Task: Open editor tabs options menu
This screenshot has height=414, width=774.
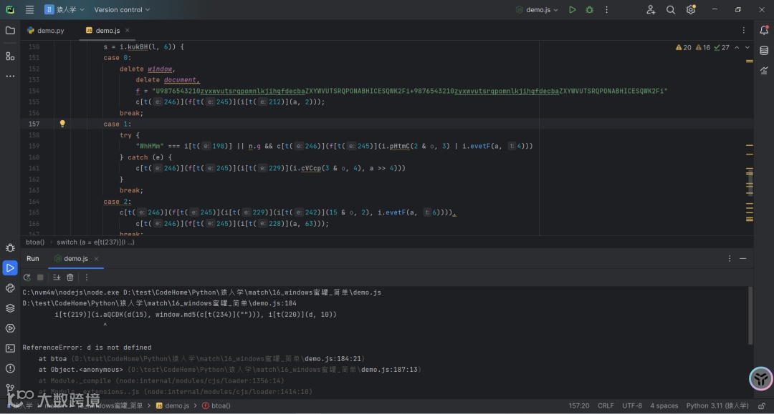Action: pyautogui.click(x=743, y=30)
